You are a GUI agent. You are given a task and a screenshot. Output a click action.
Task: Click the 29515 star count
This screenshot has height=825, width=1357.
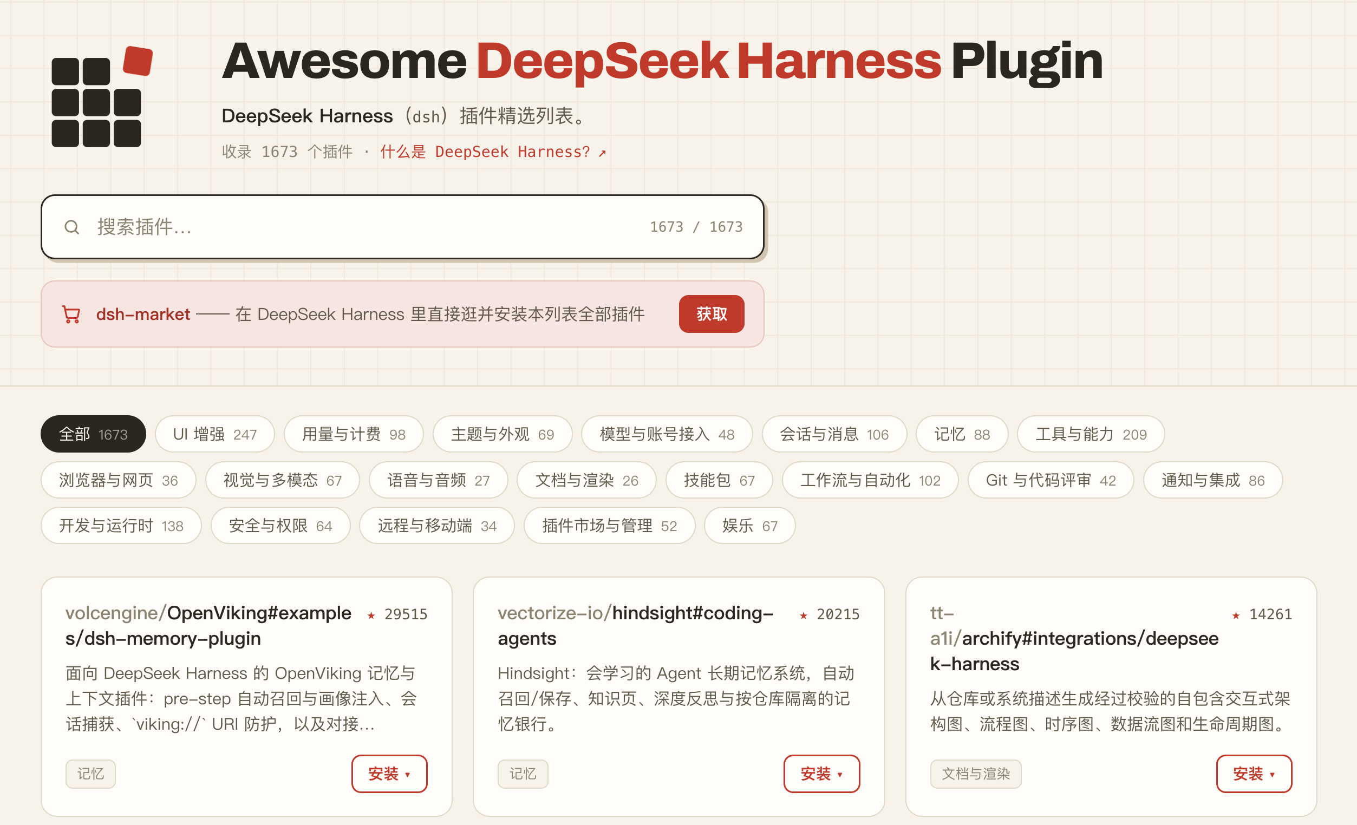tap(406, 614)
